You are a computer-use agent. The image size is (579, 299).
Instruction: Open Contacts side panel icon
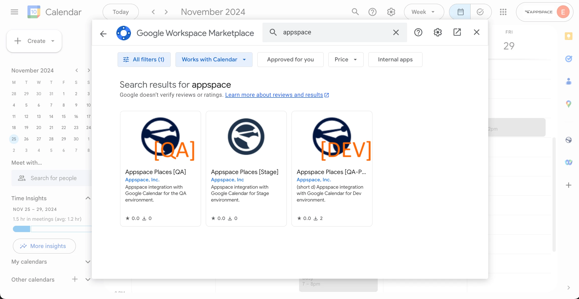coord(569,81)
